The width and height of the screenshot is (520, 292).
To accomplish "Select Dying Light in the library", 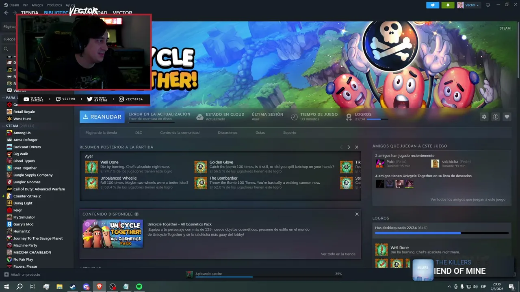I will [23, 203].
